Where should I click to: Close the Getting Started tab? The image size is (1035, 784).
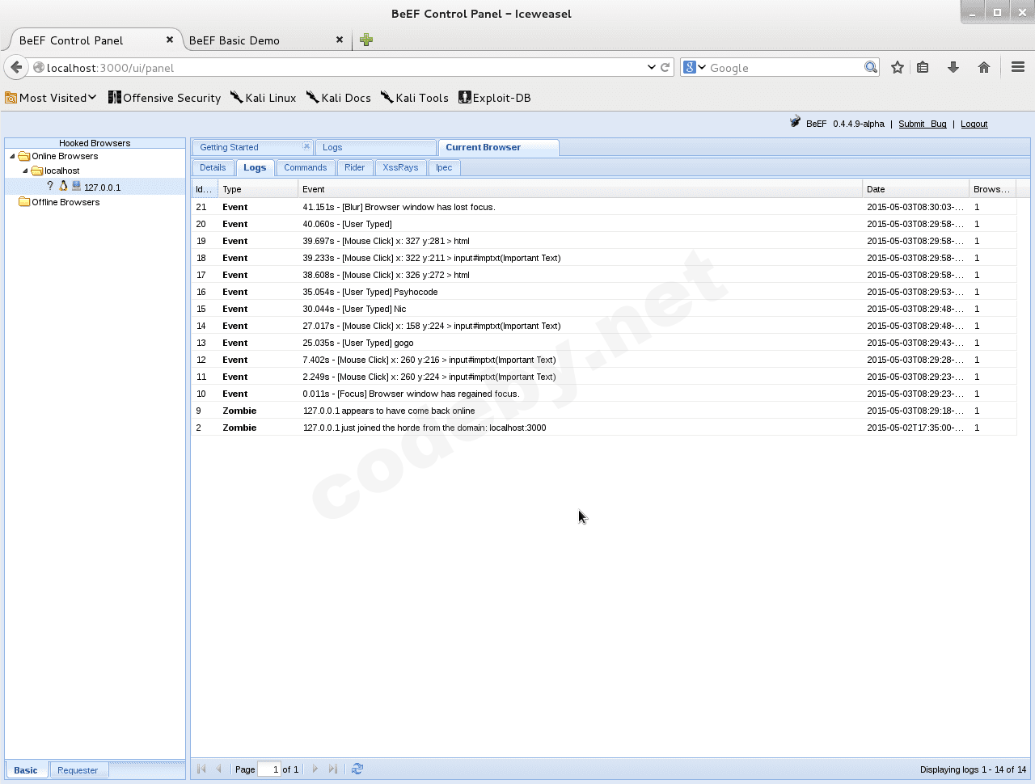(x=306, y=146)
